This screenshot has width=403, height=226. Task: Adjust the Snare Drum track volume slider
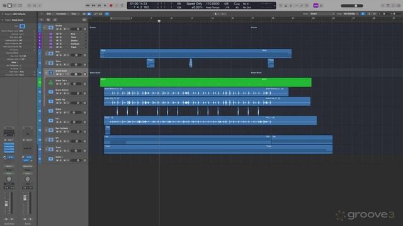click(76, 74)
